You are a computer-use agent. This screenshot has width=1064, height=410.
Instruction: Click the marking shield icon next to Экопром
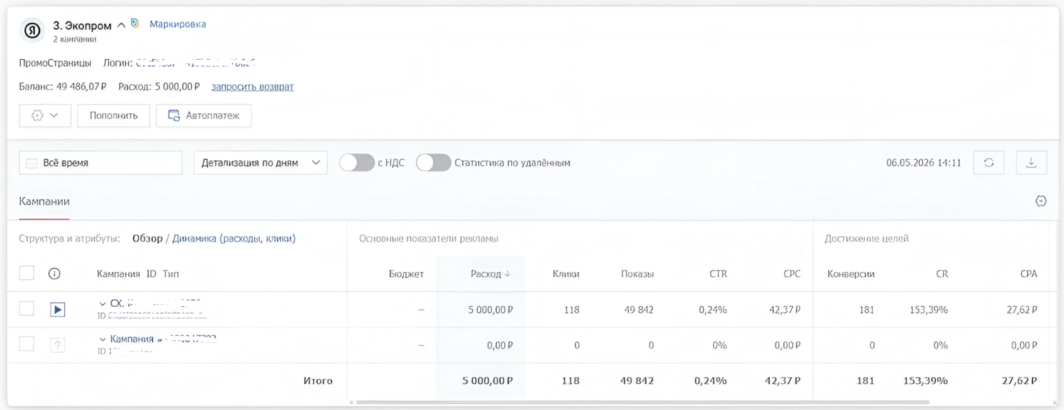pos(135,23)
